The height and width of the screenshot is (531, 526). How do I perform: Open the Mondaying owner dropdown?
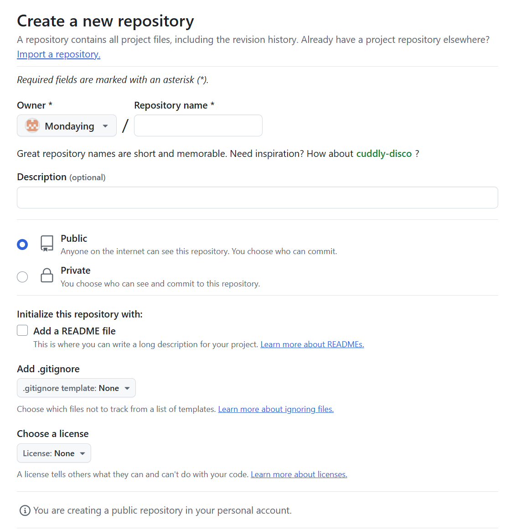(x=67, y=126)
